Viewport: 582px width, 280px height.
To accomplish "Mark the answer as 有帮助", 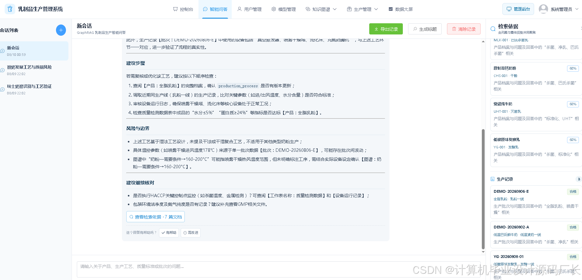I will click(169, 233).
